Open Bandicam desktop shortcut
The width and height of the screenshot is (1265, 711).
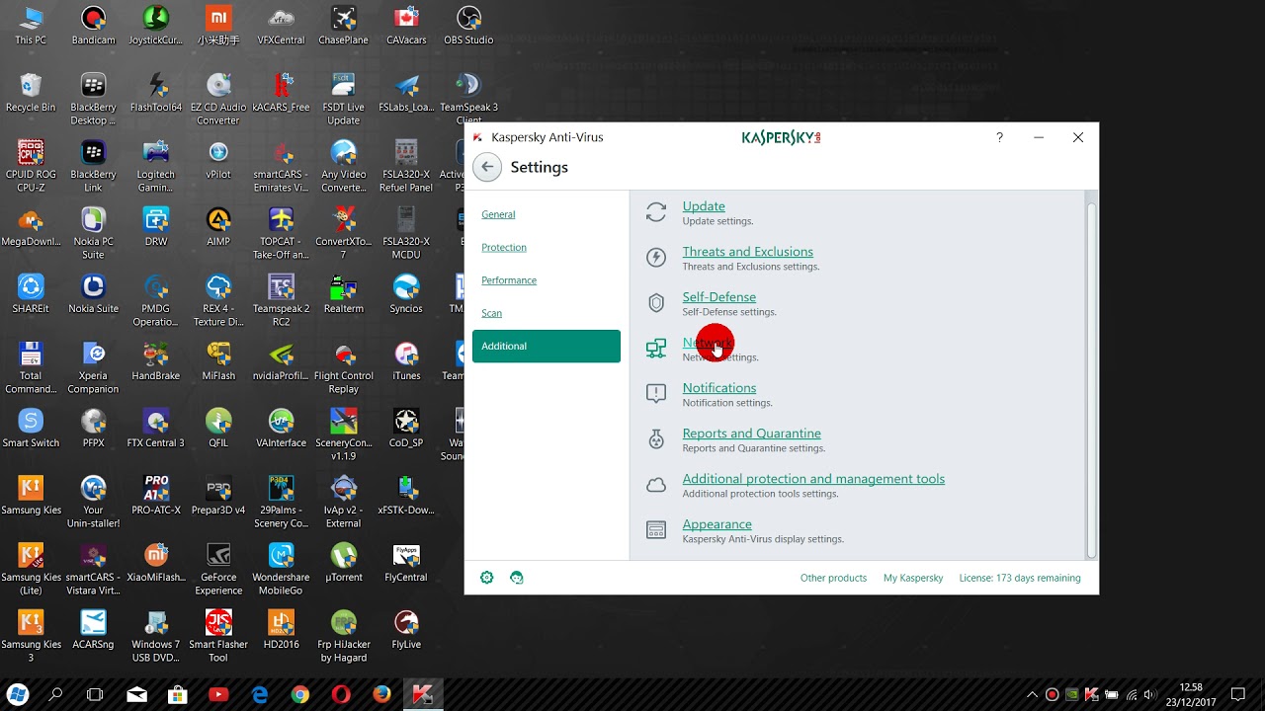[x=93, y=26]
